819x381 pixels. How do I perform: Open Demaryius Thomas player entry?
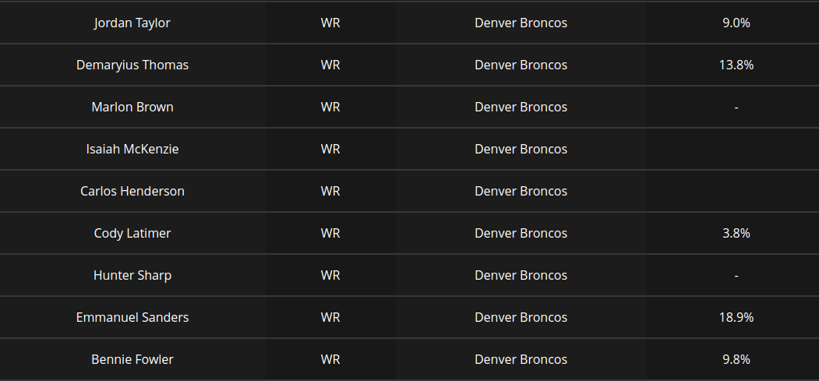click(132, 65)
